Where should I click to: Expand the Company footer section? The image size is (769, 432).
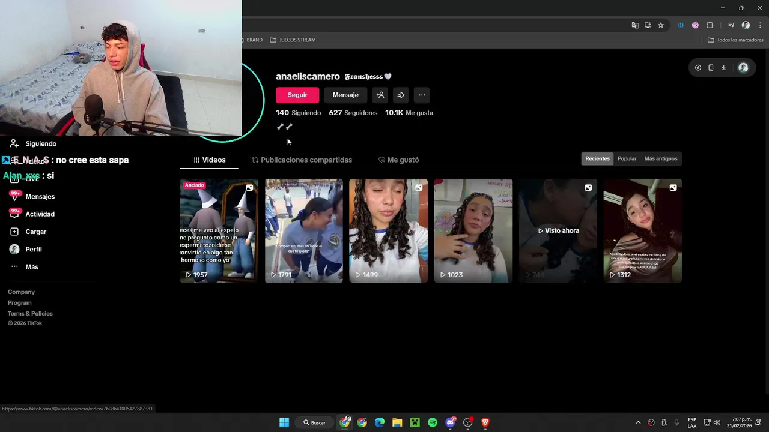(x=21, y=292)
